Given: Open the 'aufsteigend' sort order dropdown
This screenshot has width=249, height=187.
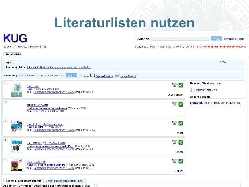Looking at the screenshot, I should click(x=54, y=76).
